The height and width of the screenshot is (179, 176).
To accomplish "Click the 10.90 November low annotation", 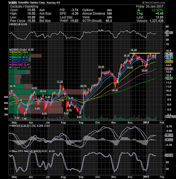I will tap(115, 90).
